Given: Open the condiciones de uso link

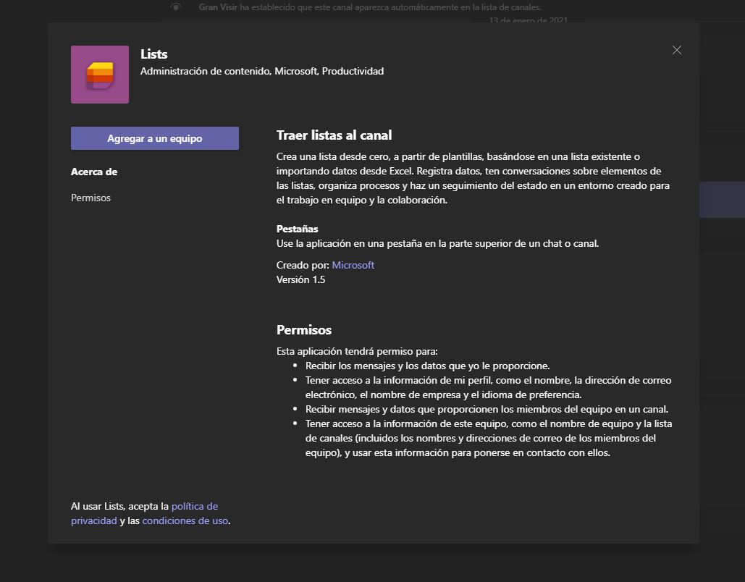Looking at the screenshot, I should point(185,520).
